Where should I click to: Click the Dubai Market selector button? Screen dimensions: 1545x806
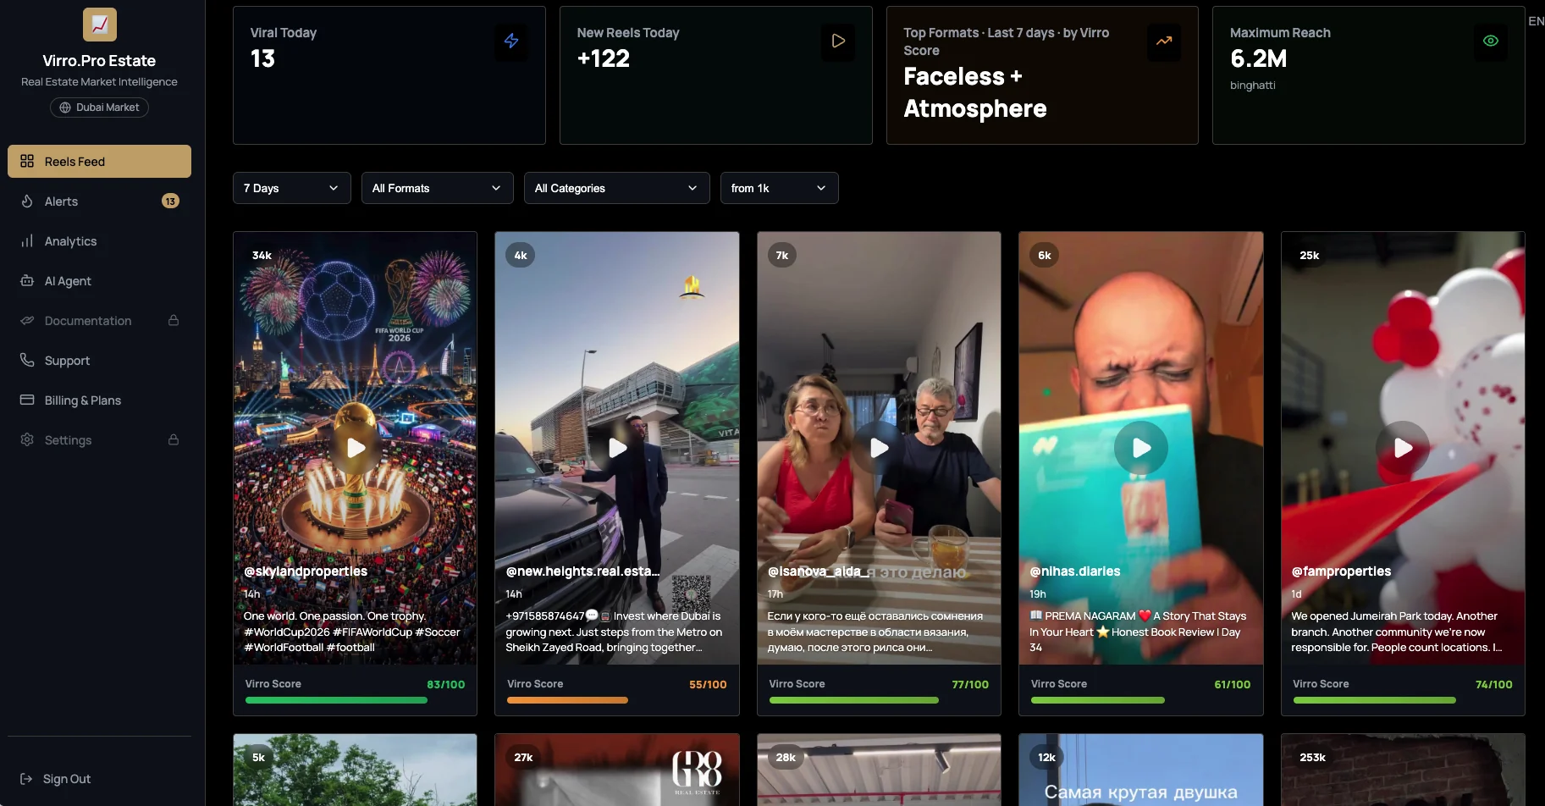[x=99, y=108]
